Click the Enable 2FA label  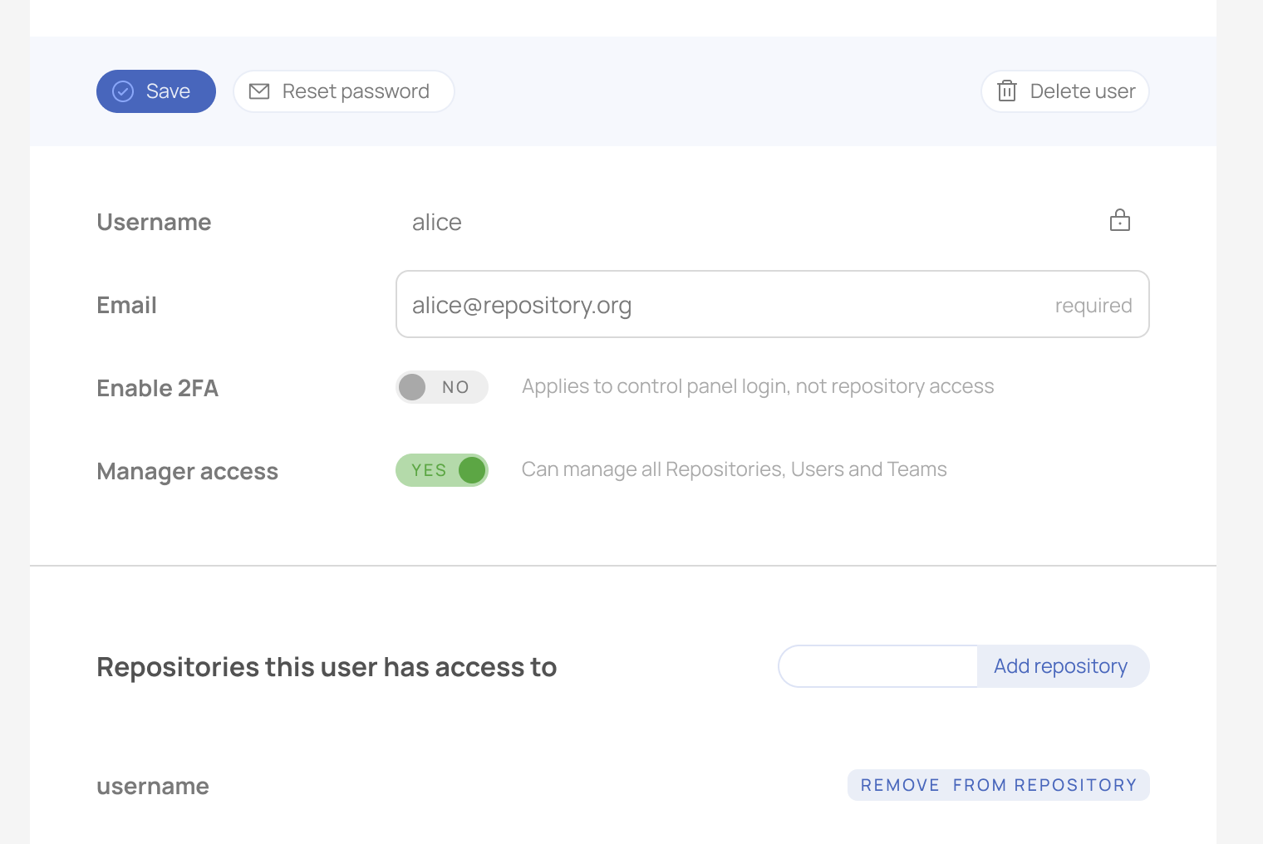tap(158, 388)
